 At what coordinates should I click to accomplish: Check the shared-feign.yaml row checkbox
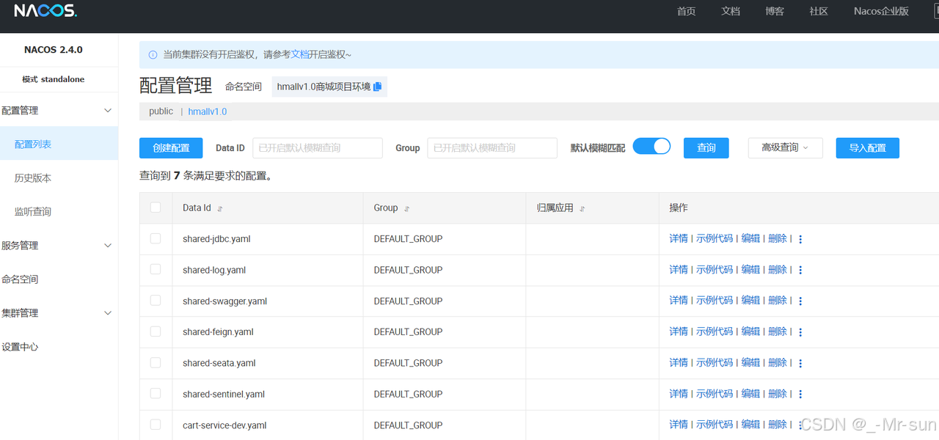click(x=156, y=331)
